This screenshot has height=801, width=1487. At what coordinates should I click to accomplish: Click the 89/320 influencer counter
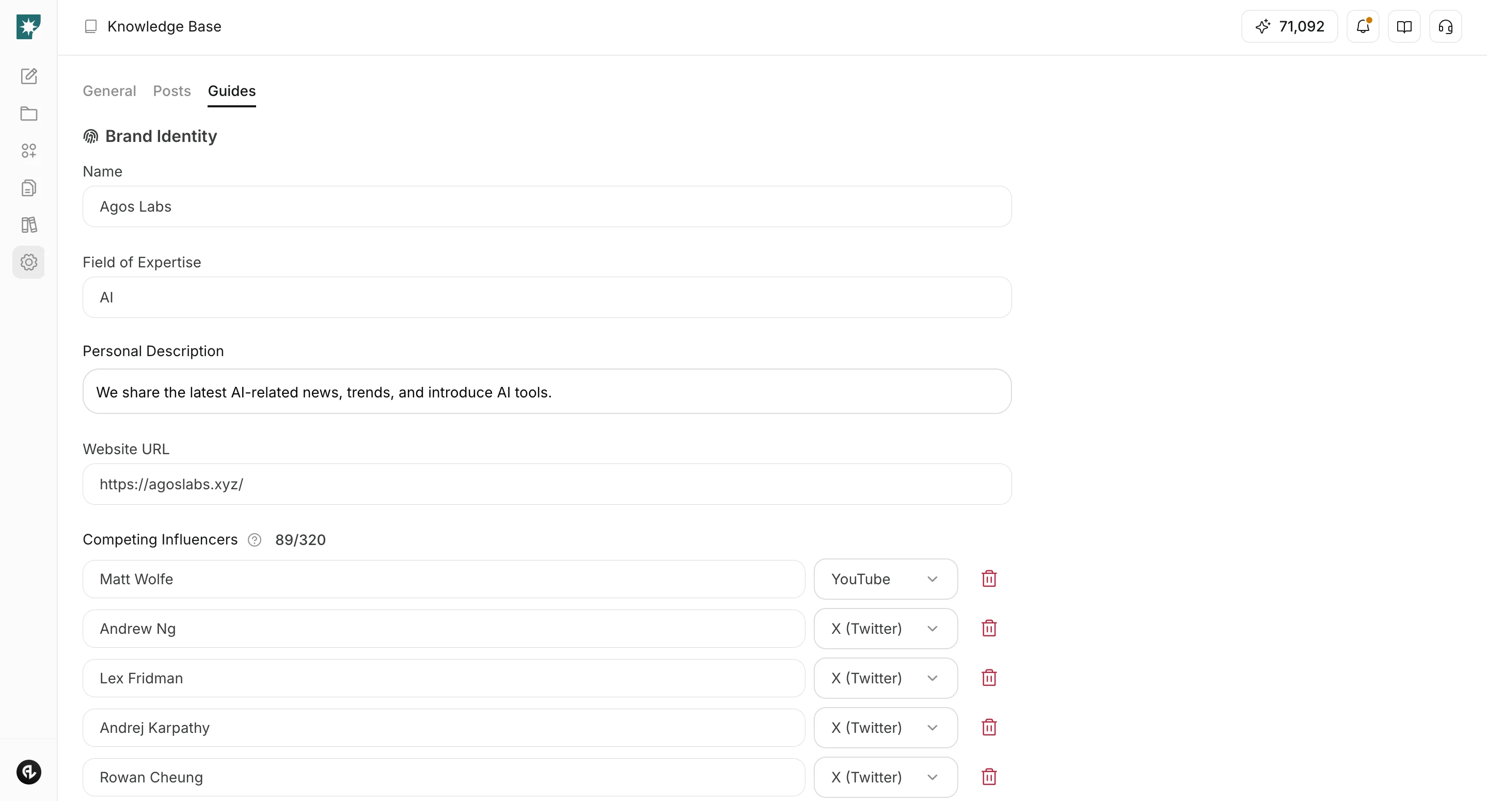tap(300, 539)
